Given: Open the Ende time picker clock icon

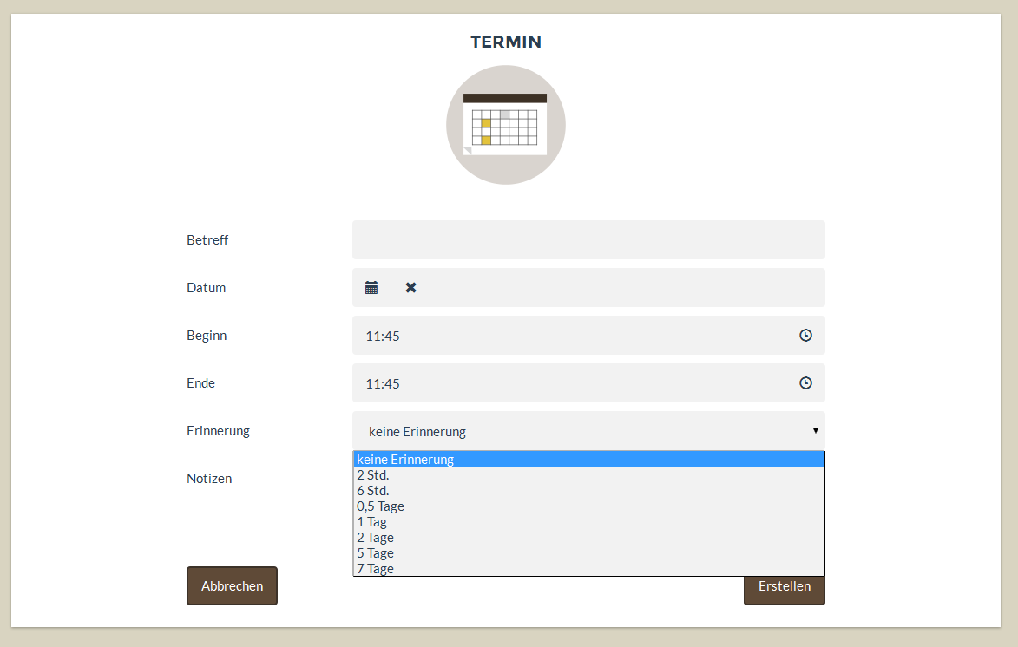Looking at the screenshot, I should tap(805, 382).
